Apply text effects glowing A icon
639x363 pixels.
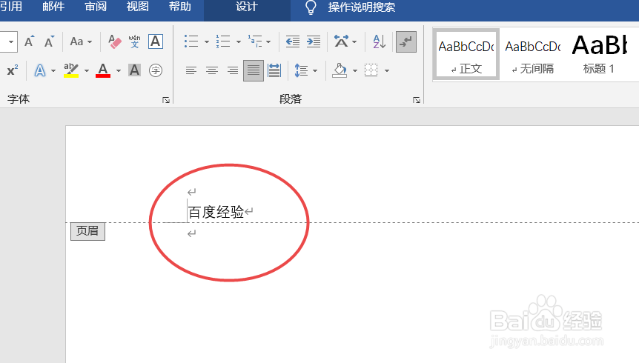[x=40, y=70]
